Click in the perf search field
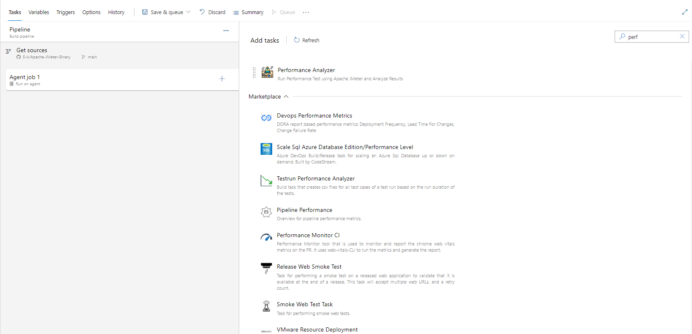This screenshot has width=692, height=334. point(651,36)
